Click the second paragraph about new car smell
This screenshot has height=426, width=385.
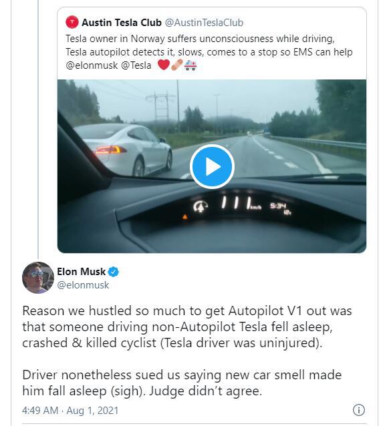tap(182, 383)
